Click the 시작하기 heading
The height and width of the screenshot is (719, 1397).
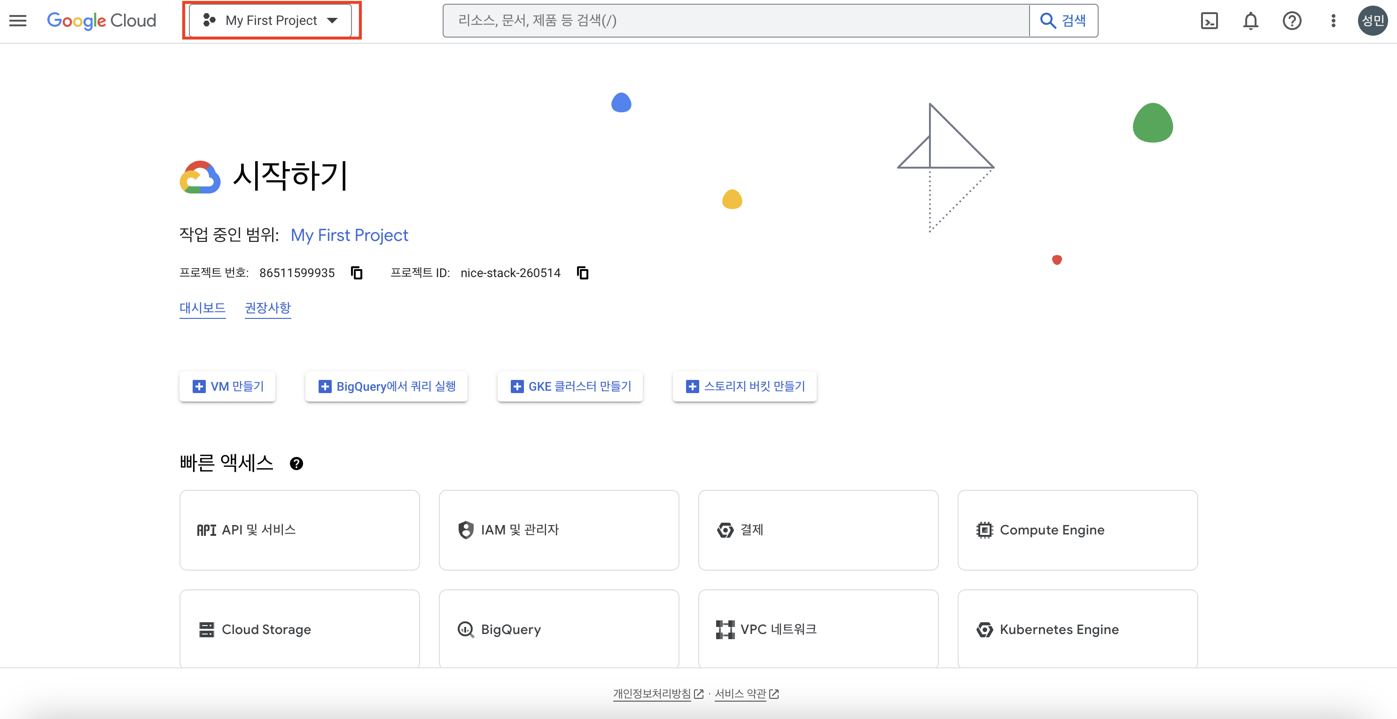(291, 176)
